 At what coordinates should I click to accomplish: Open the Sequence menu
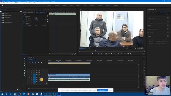[x=12, y=3]
